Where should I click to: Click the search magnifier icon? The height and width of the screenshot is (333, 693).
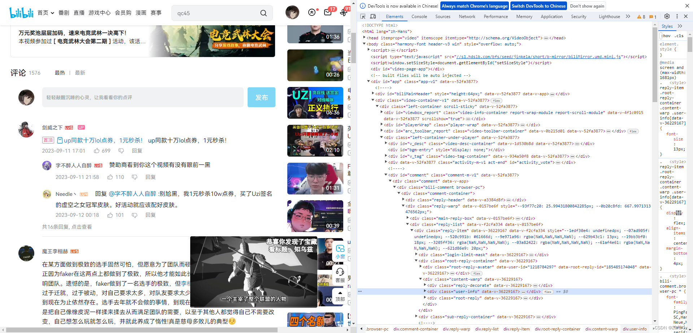pyautogui.click(x=263, y=13)
